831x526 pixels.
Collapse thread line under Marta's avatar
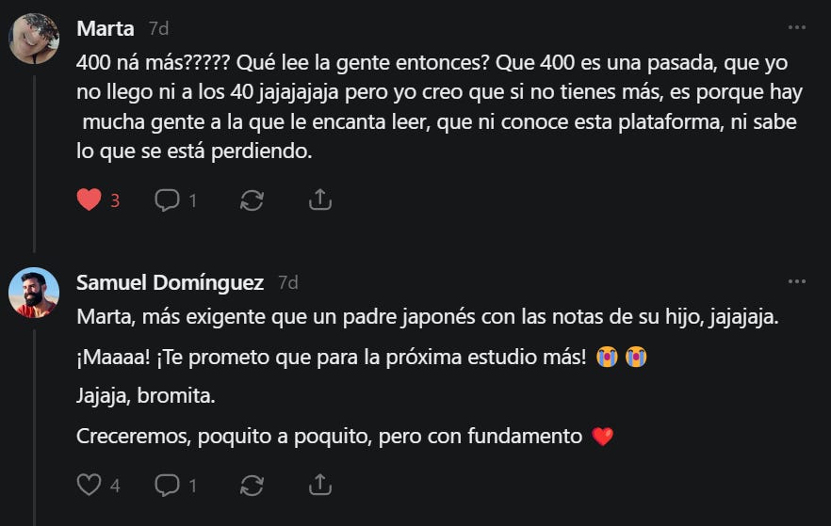click(35, 164)
